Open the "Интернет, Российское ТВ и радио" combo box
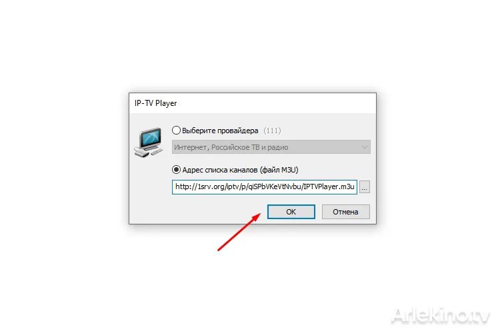Screen dimensions: 500x333 pyautogui.click(x=271, y=147)
